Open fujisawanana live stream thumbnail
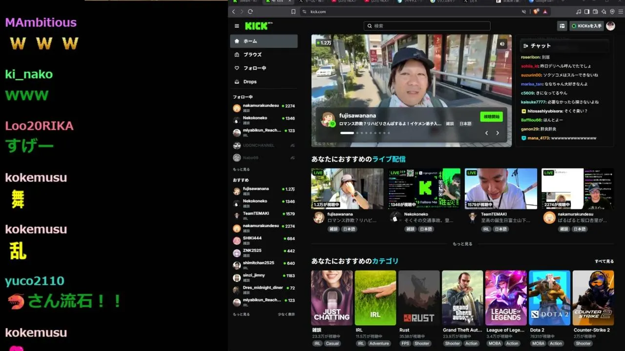The image size is (625, 351). tap(348, 189)
